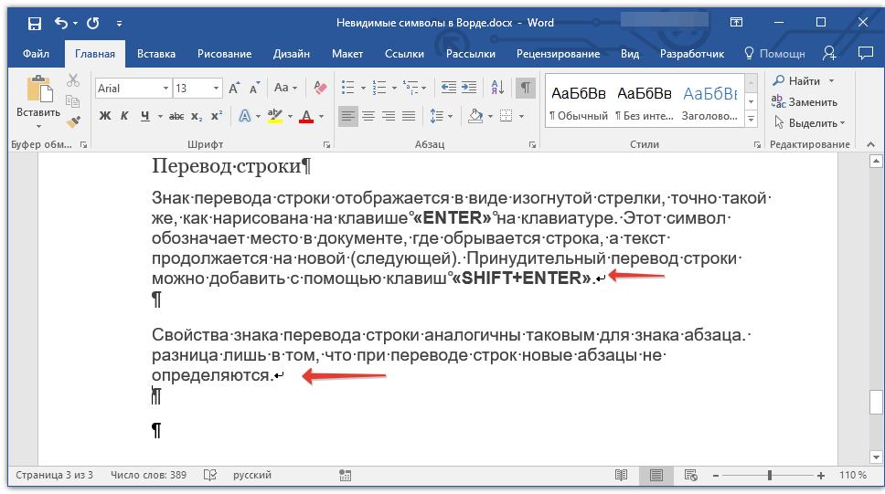Center-align the paragraph text
Image resolution: width=885 pixels, height=494 pixels.
[368, 116]
